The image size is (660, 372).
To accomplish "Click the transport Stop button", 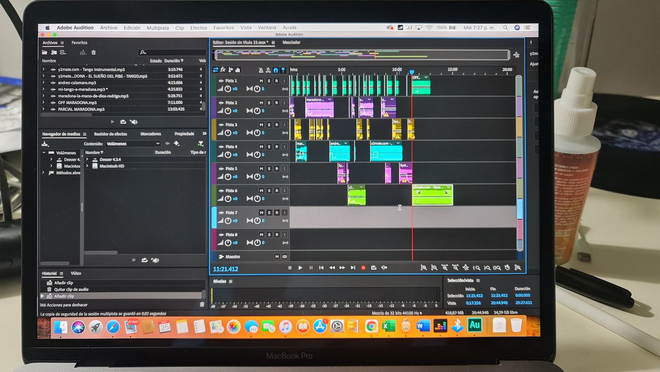I will (x=290, y=267).
